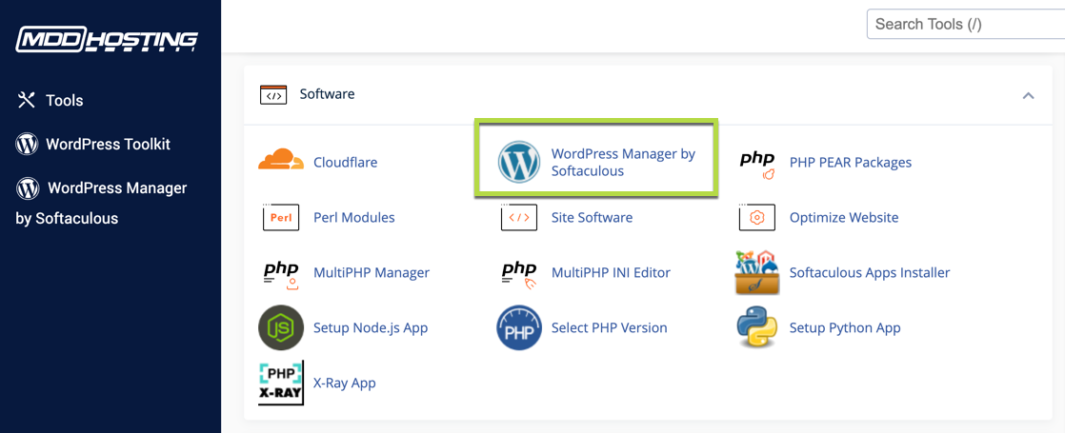Open the Setup Python App link
1065x433 pixels.
pyautogui.click(x=845, y=327)
